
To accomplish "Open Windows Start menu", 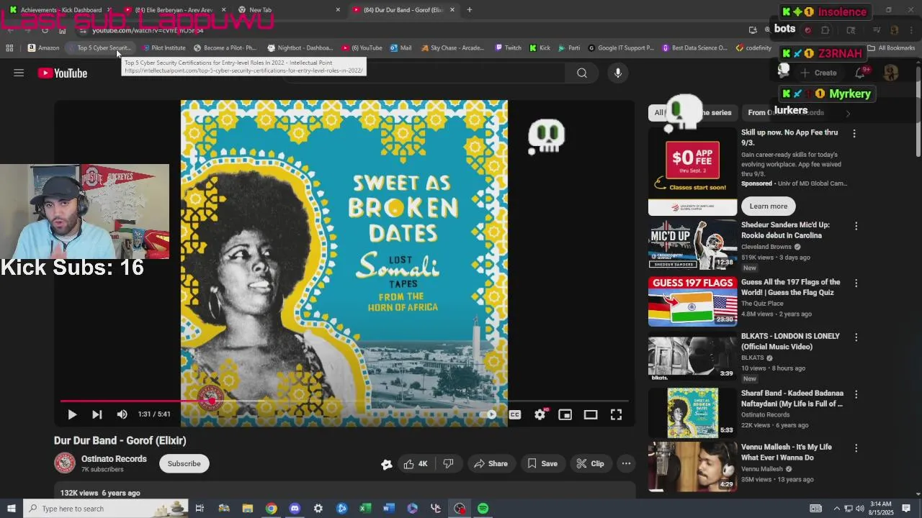I will [x=11, y=509].
